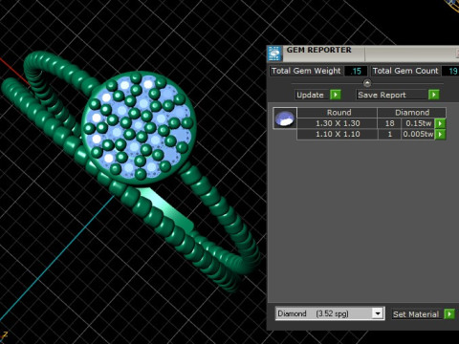This screenshot has width=459, height=344.
Task: Select the round diamond gem thumbnail
Action: pyautogui.click(x=285, y=118)
